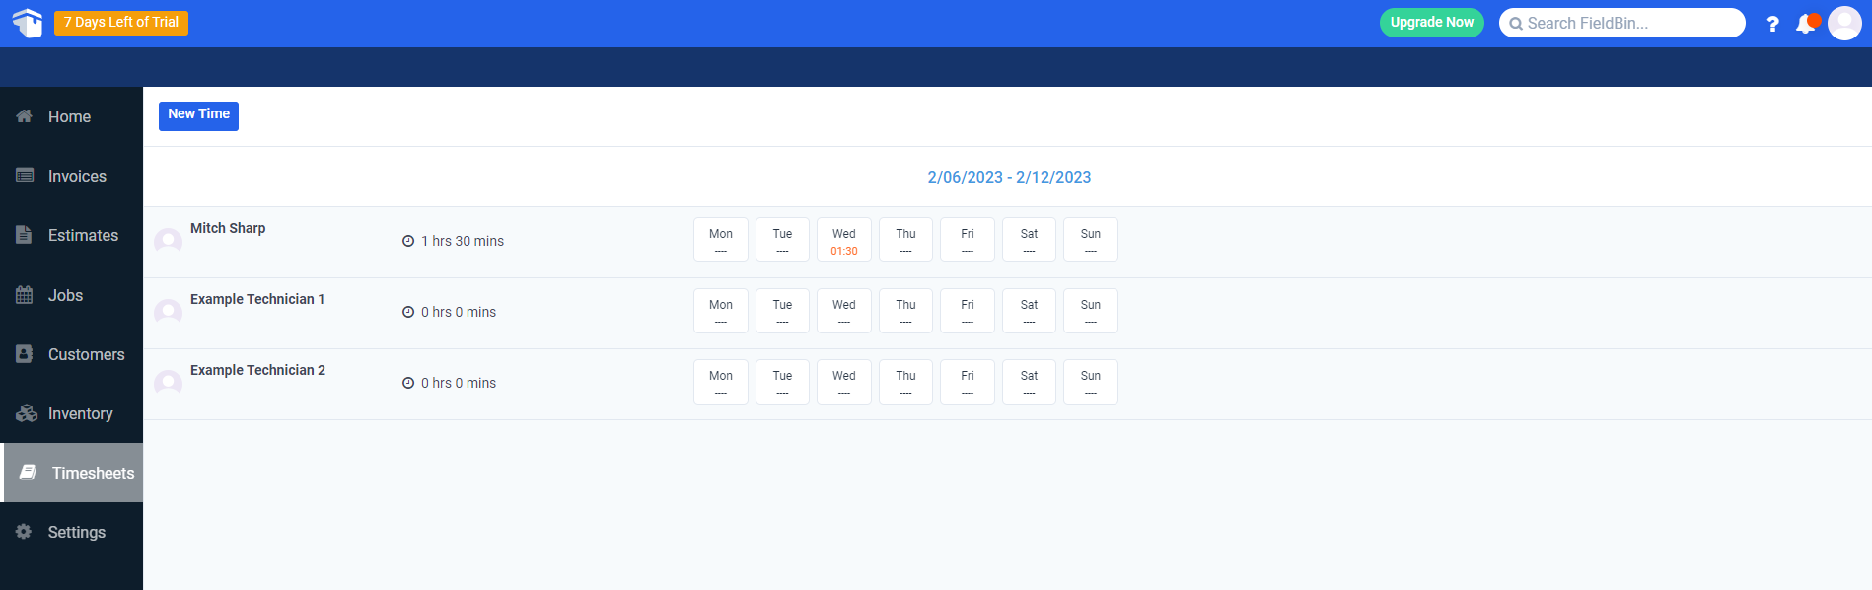Open Mitch Sharp's Fri time box

[x=968, y=240]
